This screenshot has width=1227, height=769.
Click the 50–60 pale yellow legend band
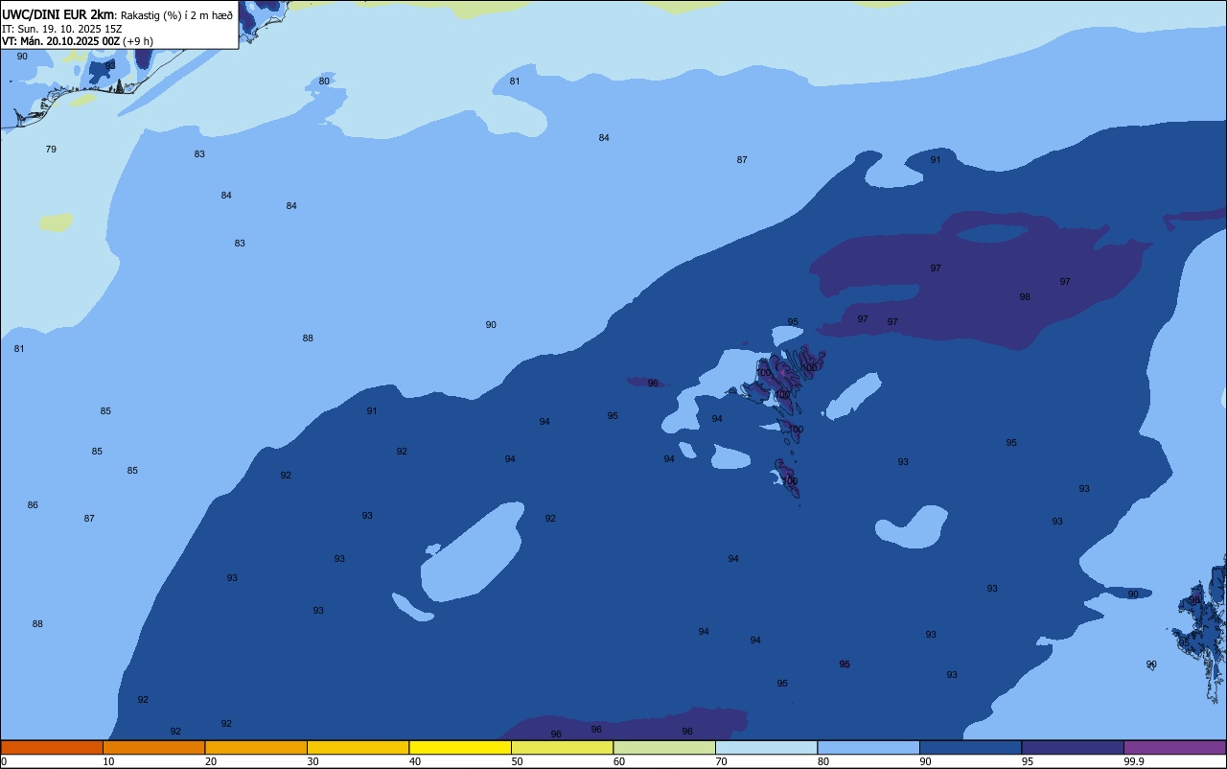coord(562,747)
